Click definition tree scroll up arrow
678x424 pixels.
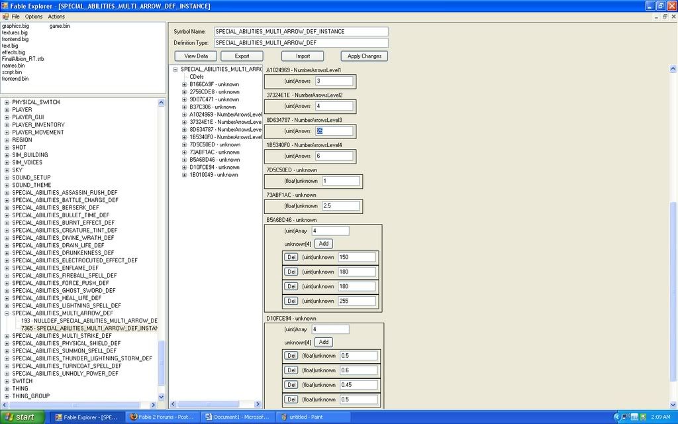162,103
